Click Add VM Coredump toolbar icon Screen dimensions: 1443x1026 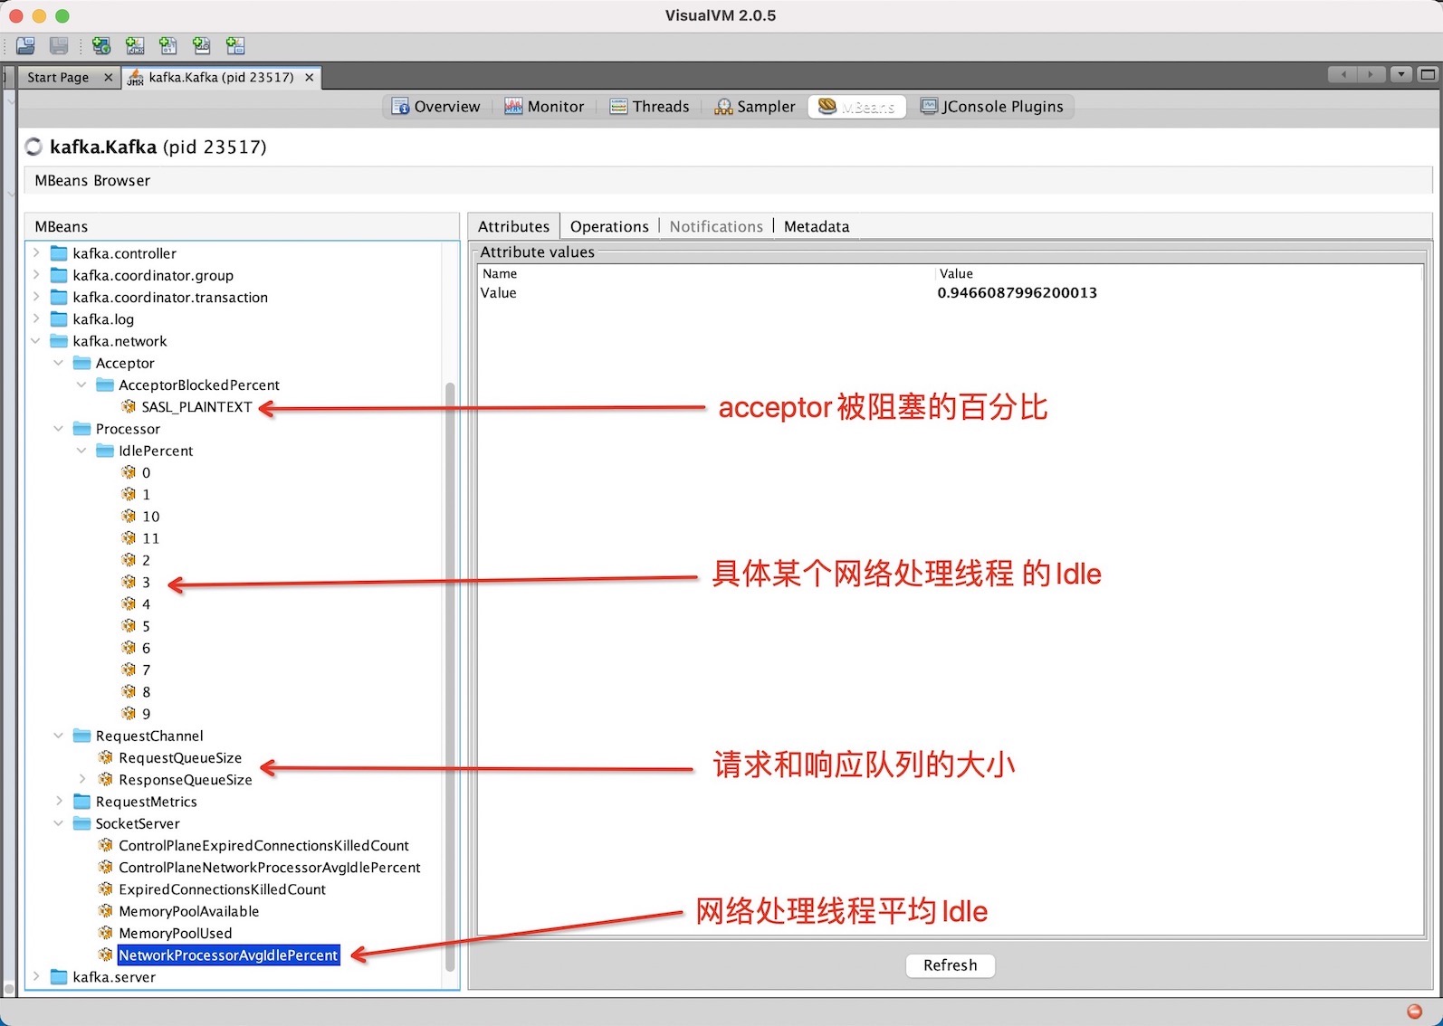[x=168, y=45]
